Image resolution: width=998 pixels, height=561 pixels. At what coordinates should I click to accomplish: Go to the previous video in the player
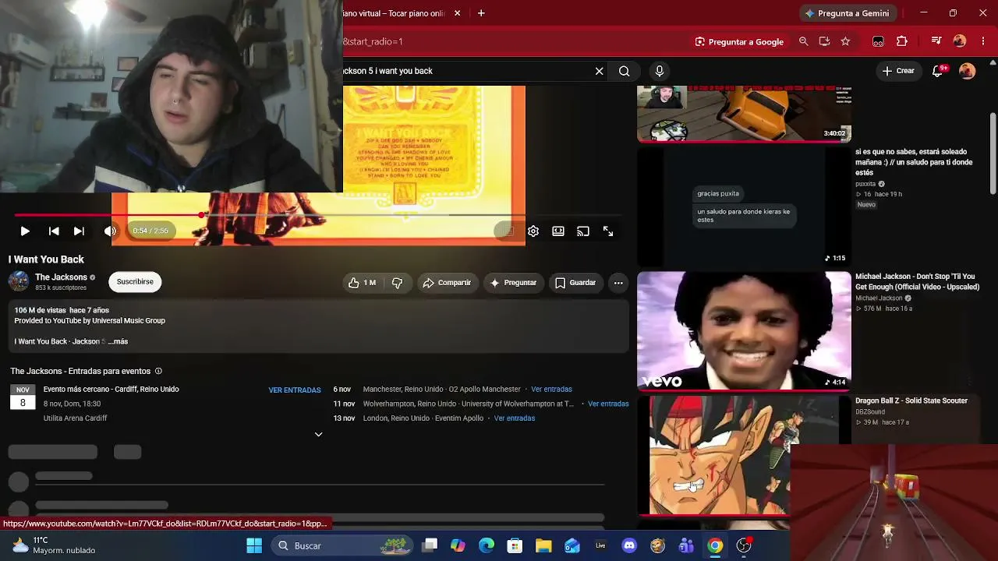54,231
